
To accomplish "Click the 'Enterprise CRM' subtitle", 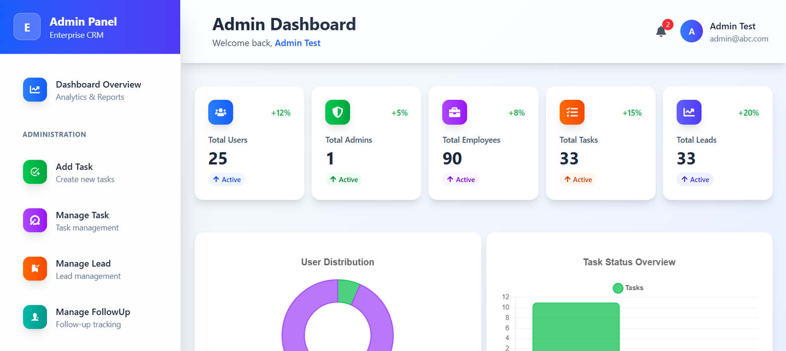I will tap(77, 35).
